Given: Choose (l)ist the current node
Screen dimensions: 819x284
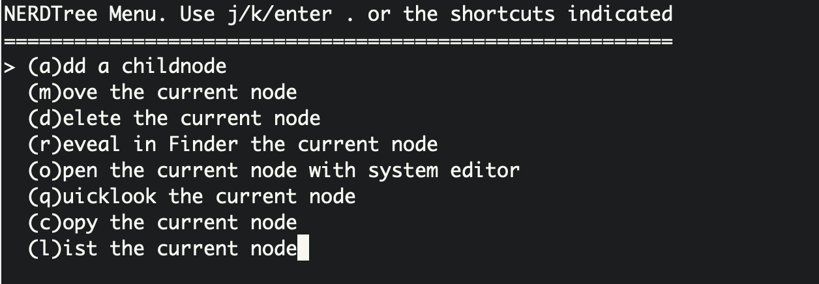Looking at the screenshot, I should 162,249.
